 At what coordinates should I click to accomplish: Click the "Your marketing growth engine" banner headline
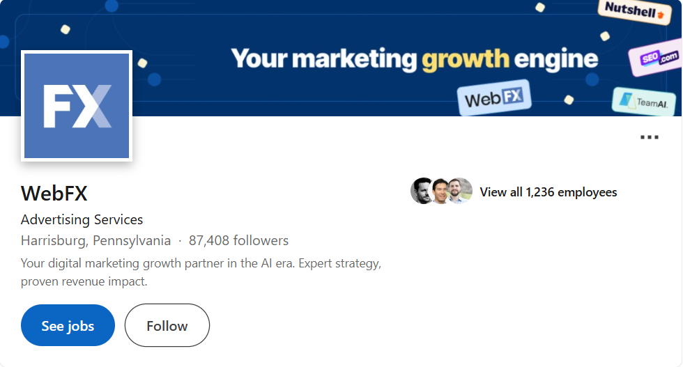(x=414, y=58)
